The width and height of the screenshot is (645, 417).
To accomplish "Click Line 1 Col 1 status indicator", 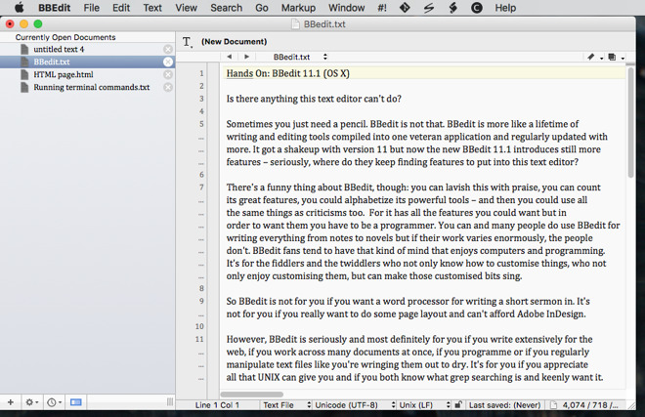I will [217, 405].
